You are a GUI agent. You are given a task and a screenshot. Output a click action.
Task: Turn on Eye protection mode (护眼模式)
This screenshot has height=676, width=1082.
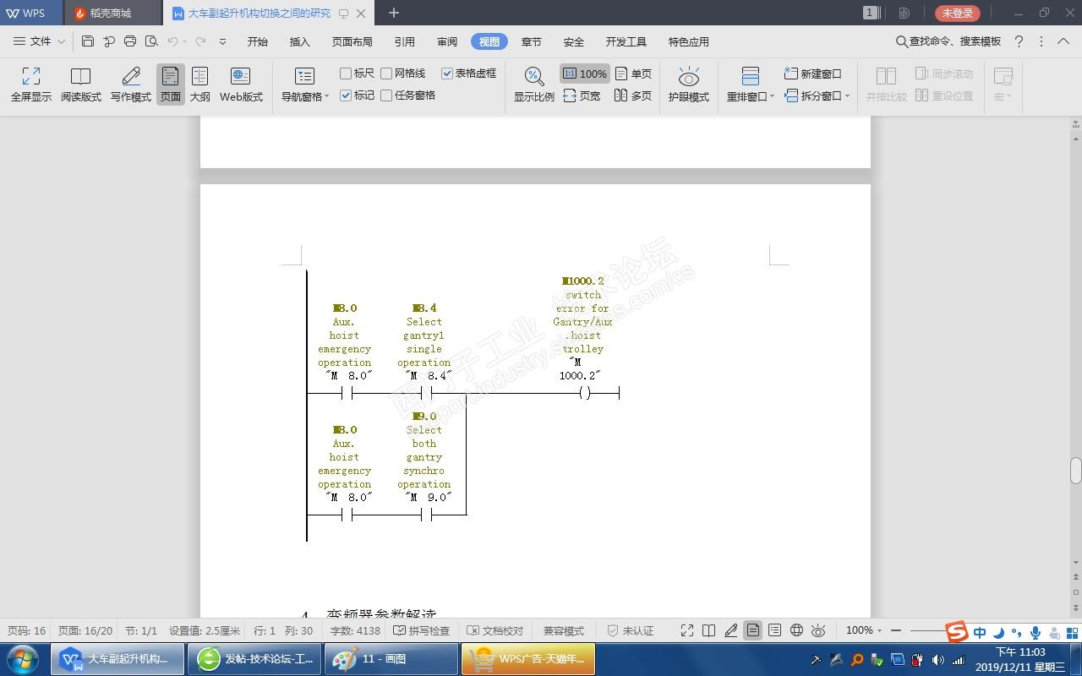[x=689, y=85]
